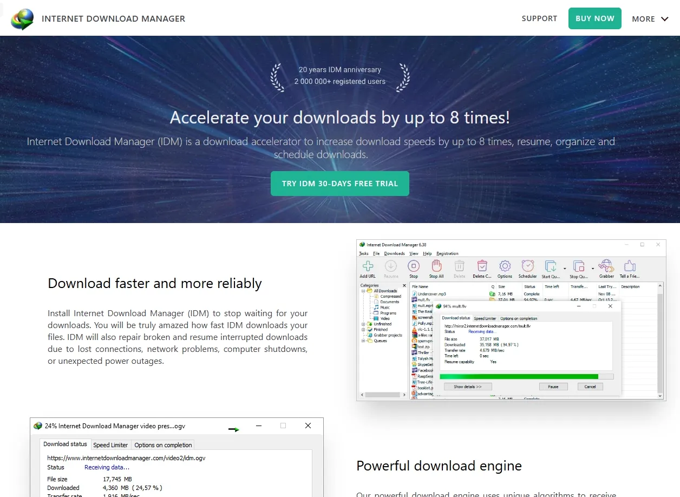Click the Stop icon in IDM toolbar
This screenshot has width=680, height=497.
(x=414, y=266)
